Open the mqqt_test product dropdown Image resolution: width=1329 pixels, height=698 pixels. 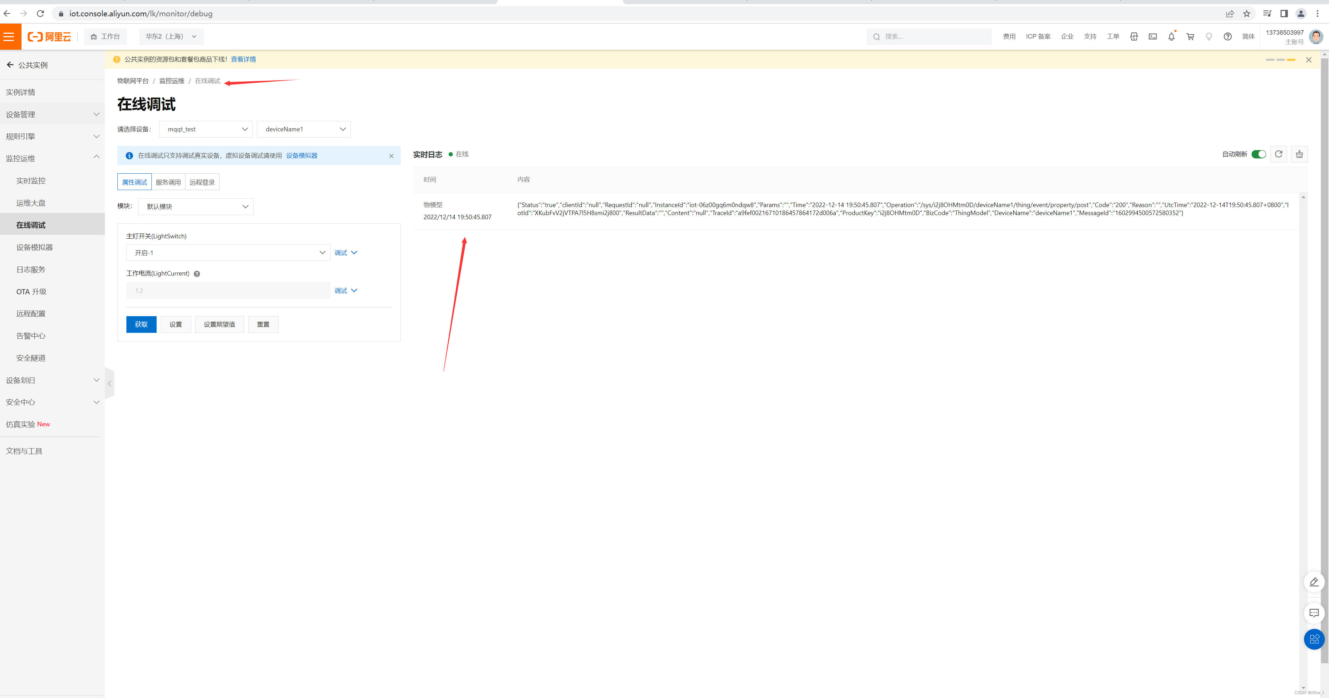pyautogui.click(x=206, y=129)
